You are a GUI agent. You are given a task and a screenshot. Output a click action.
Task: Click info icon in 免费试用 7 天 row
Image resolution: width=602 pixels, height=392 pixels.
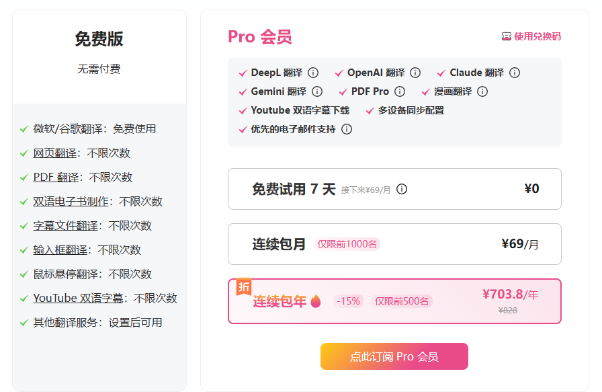402,189
